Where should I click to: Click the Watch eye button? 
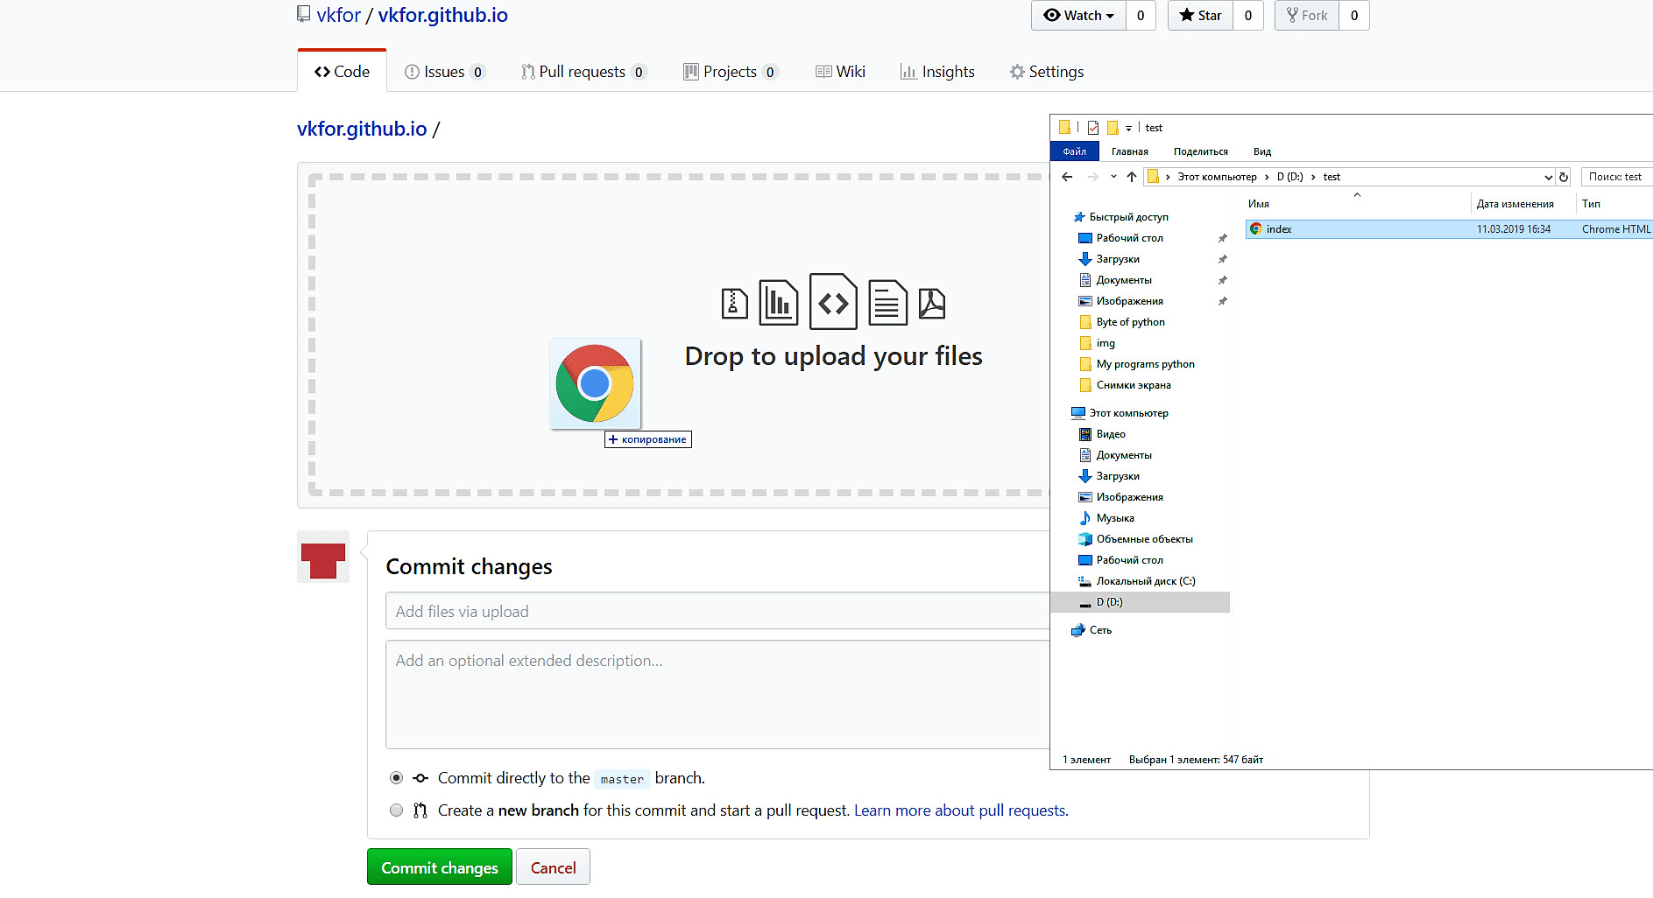click(1078, 16)
